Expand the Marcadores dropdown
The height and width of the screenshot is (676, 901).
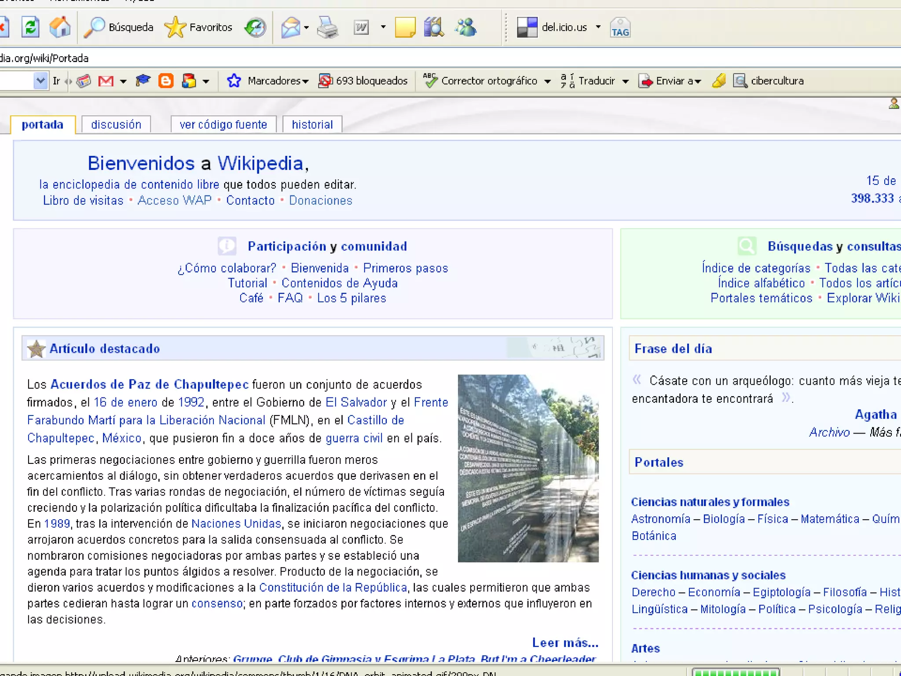tap(277, 81)
